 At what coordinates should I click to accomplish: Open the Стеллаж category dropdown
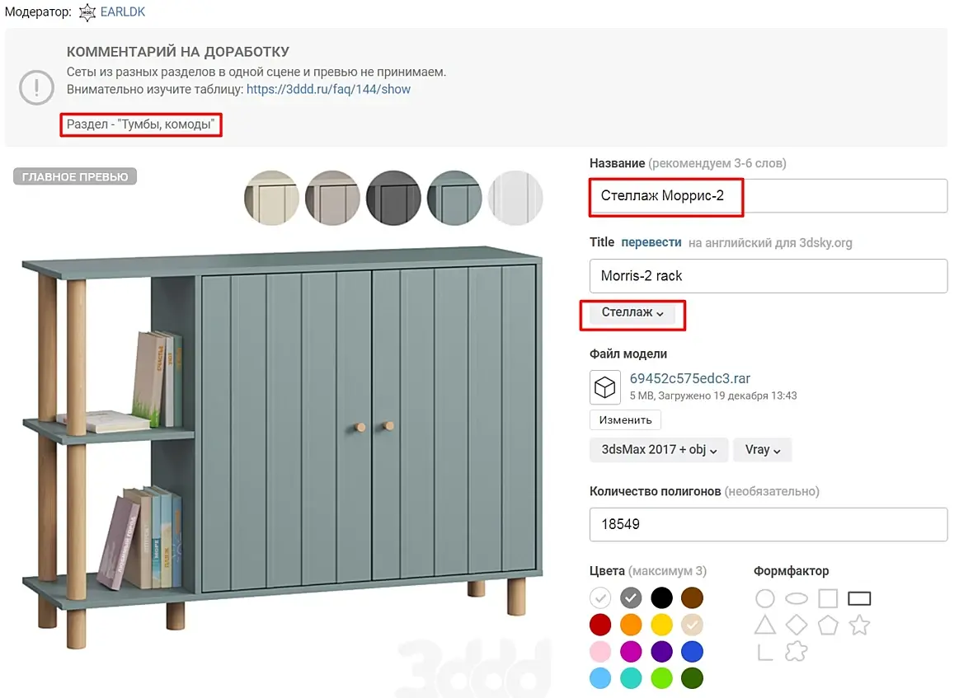[632, 313]
